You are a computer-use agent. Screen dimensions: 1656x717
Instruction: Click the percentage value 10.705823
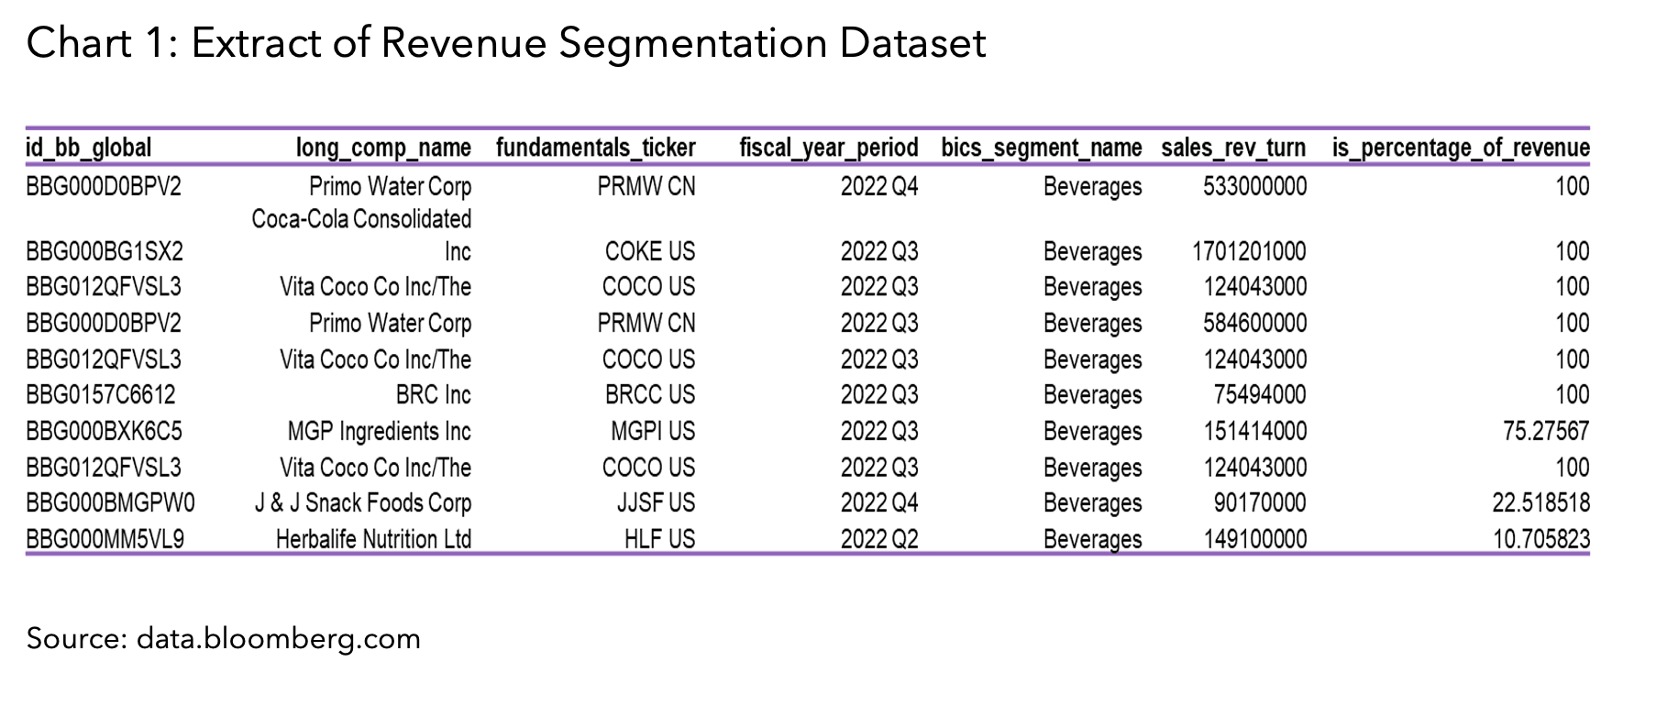[x=1541, y=539]
